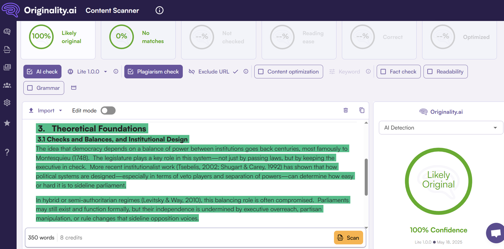Click the text area scrollbar thumb
This screenshot has height=249, width=504.
point(366,177)
